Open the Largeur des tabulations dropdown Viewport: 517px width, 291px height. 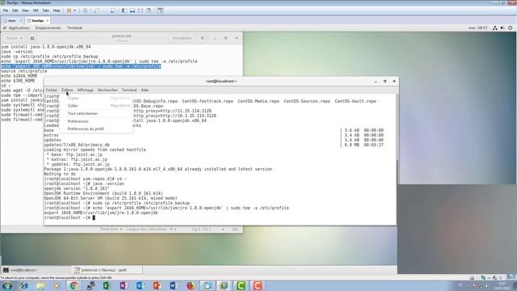pos(152,230)
